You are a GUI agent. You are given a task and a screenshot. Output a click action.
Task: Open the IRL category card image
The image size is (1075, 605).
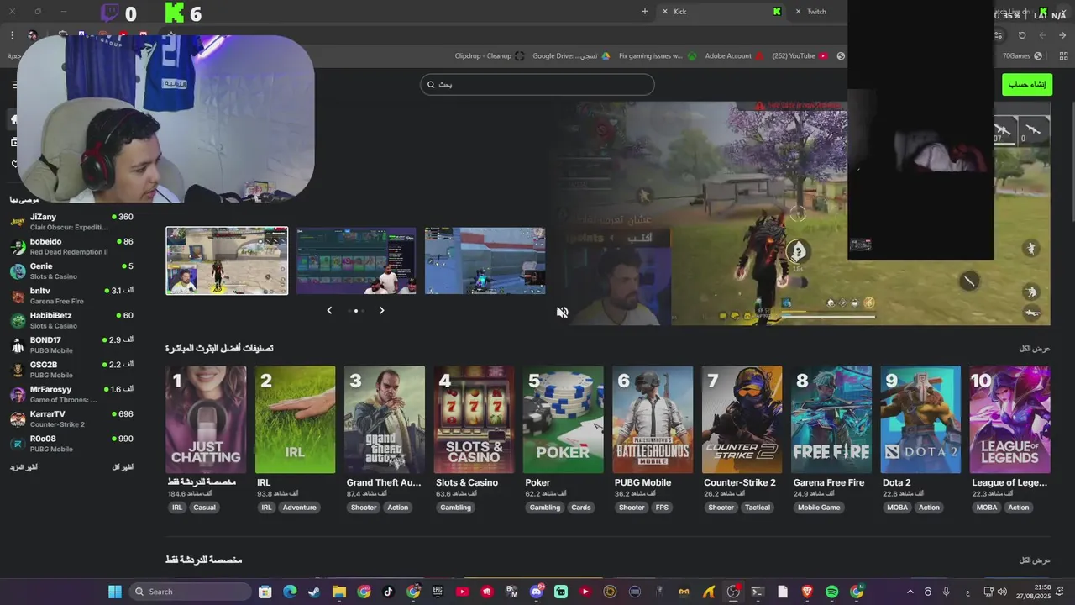click(x=295, y=419)
